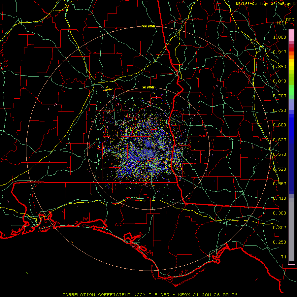The width and height of the screenshot is (297, 297).
Task: Click the 0.307 legend value
Action: pos(280,228)
